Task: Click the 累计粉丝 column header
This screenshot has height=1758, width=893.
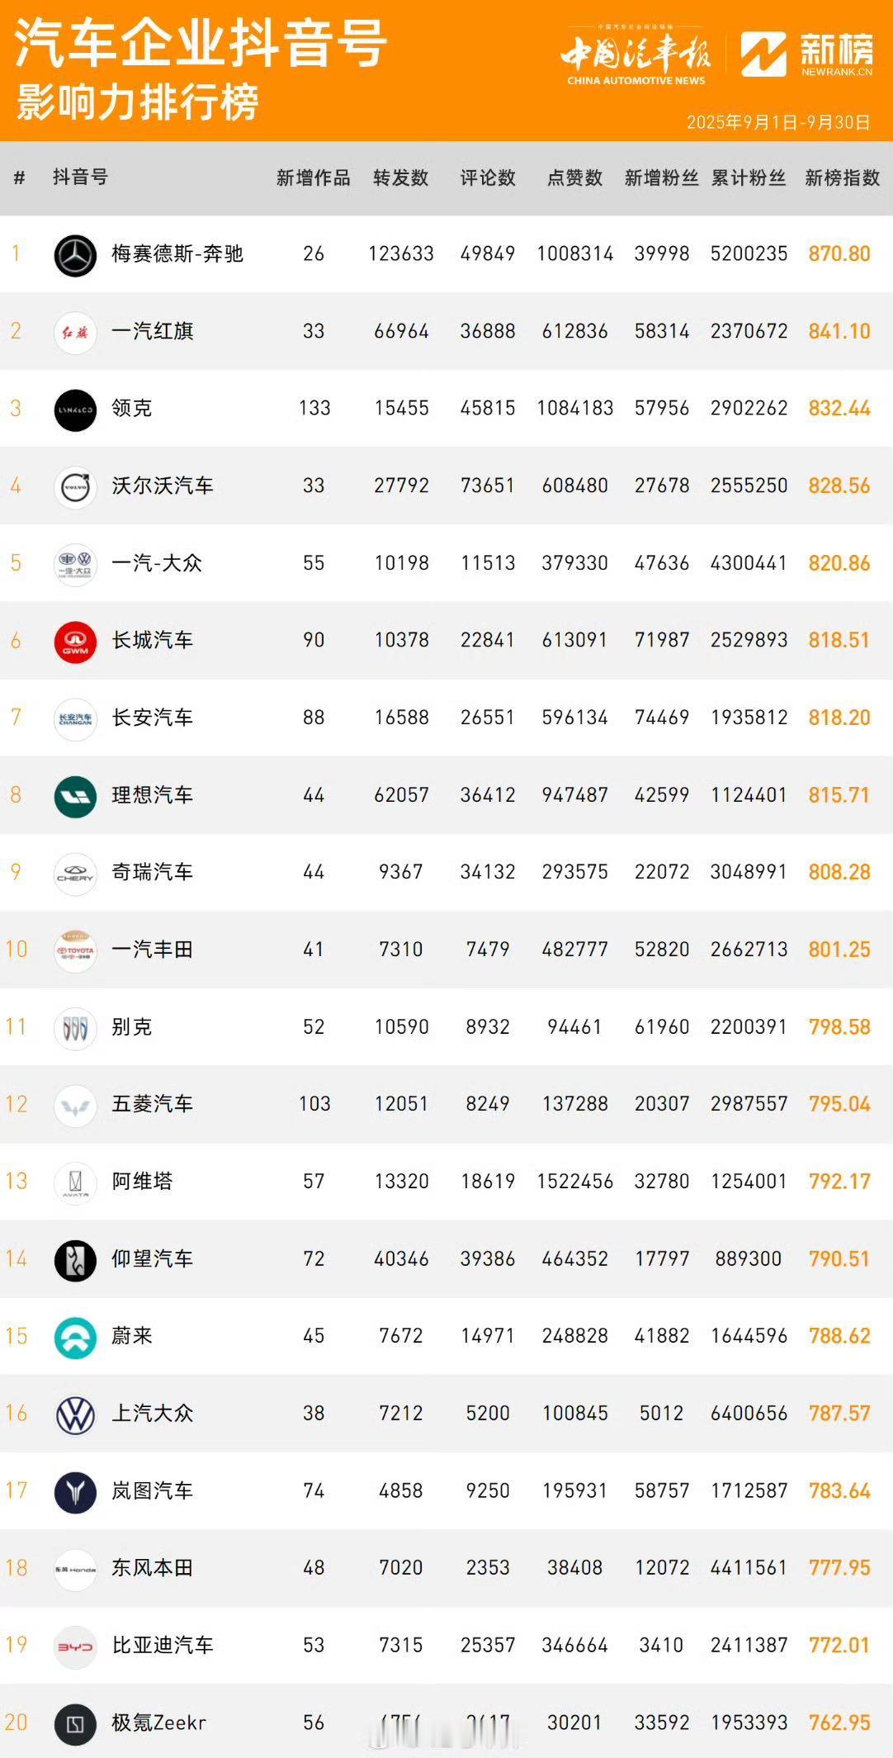Action: (x=749, y=178)
